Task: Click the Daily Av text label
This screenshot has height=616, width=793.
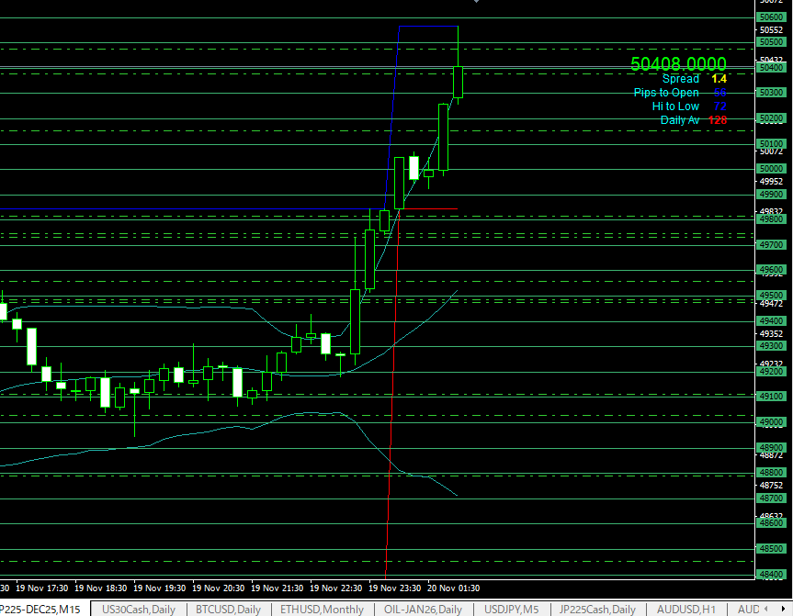Action: click(679, 120)
